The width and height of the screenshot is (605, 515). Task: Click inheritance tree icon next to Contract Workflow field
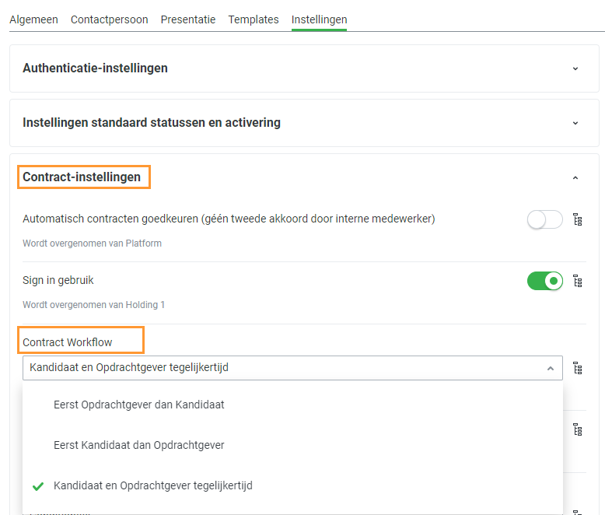click(x=577, y=368)
